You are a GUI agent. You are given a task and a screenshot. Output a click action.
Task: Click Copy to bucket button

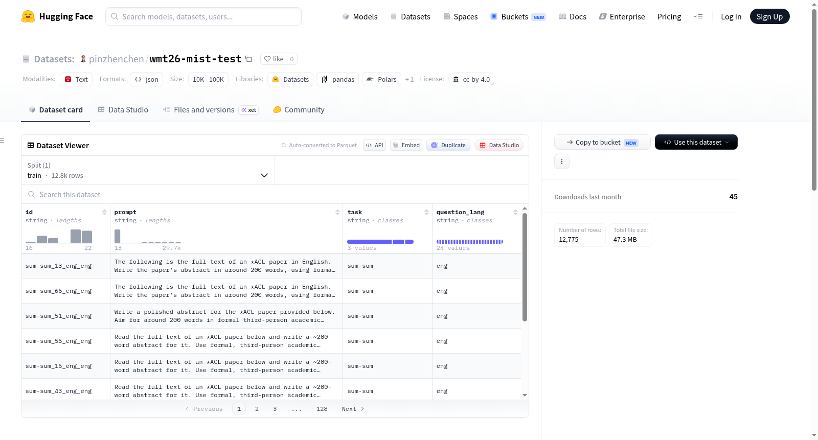pos(602,142)
